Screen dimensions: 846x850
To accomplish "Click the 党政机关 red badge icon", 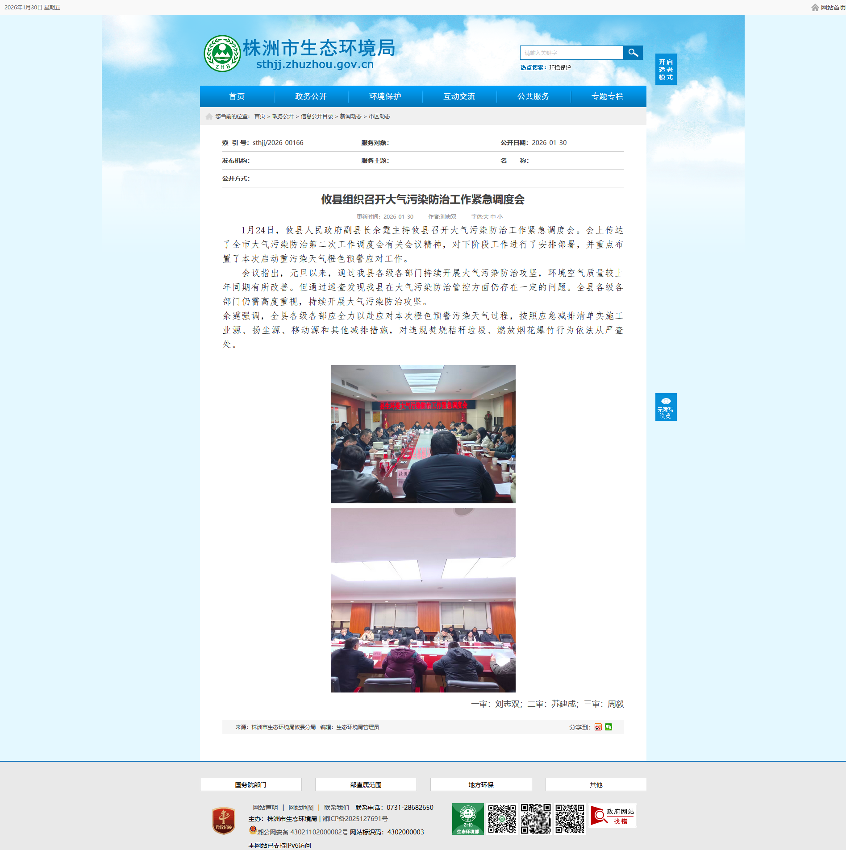I will (223, 821).
